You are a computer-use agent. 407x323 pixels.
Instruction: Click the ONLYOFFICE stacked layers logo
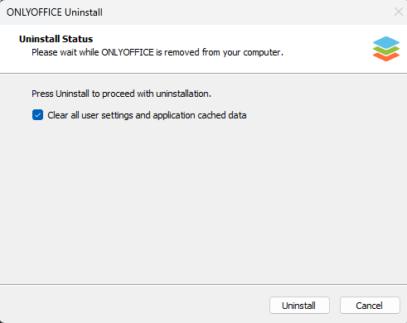point(386,49)
